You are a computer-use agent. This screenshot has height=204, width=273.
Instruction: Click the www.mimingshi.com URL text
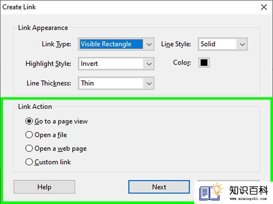click(248, 198)
